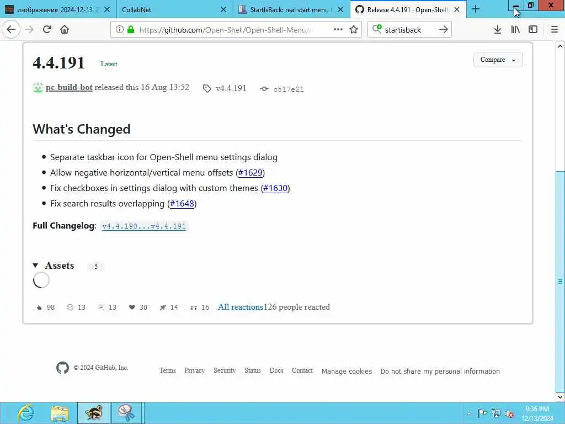Open the Status footer link
This screenshot has height=424, width=565.
click(x=253, y=370)
